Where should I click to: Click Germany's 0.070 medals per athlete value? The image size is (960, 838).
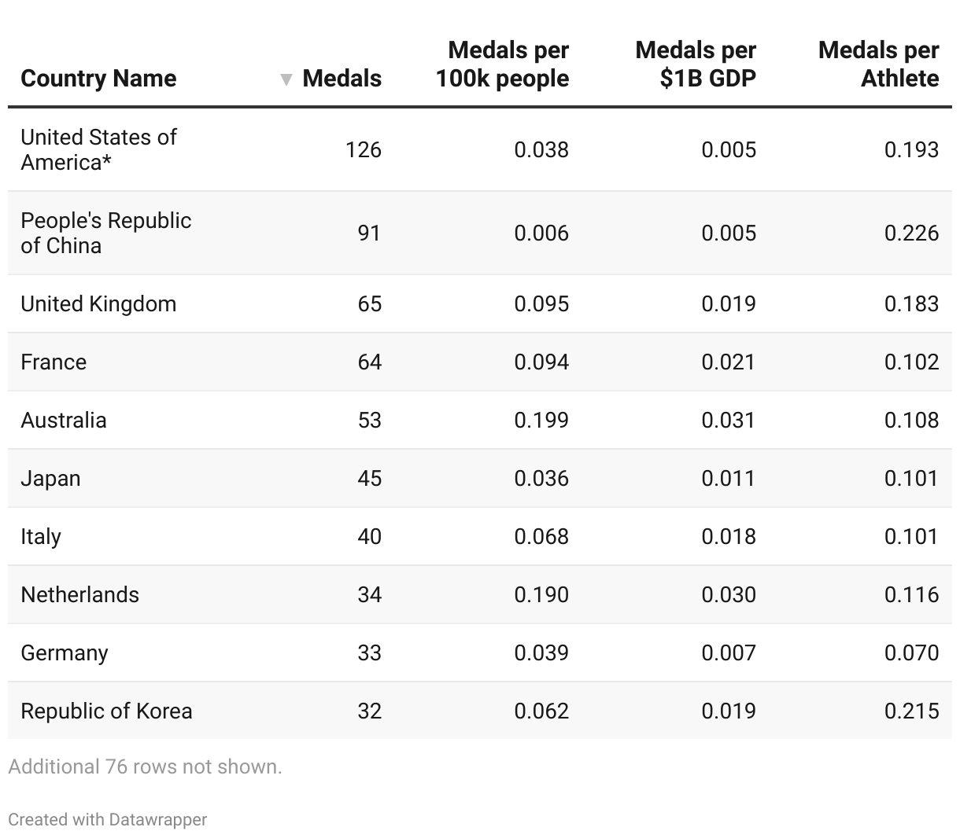click(911, 653)
